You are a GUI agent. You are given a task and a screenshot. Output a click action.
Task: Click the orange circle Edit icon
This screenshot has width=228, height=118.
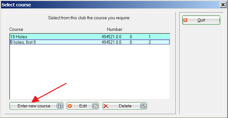[70, 106]
